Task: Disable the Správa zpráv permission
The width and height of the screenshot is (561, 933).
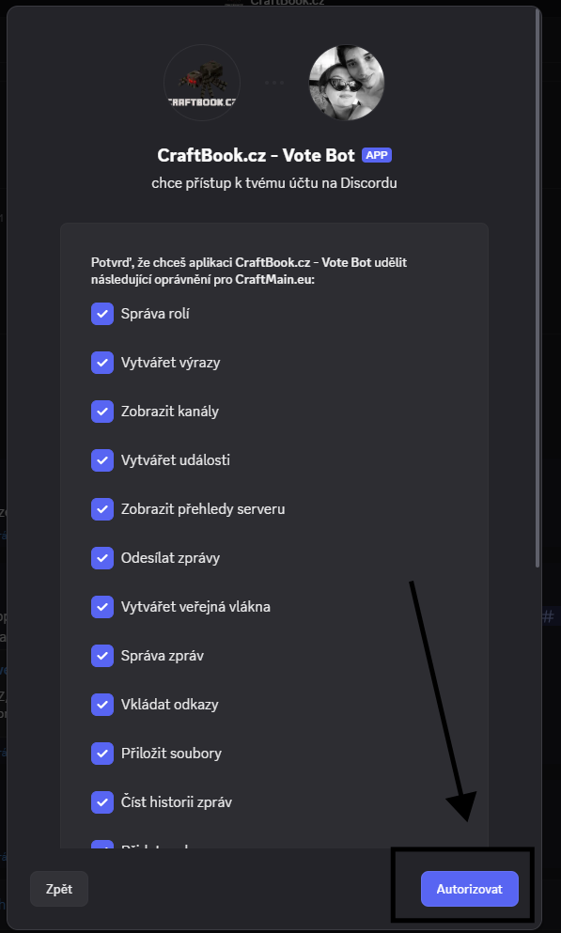Action: pyautogui.click(x=102, y=655)
